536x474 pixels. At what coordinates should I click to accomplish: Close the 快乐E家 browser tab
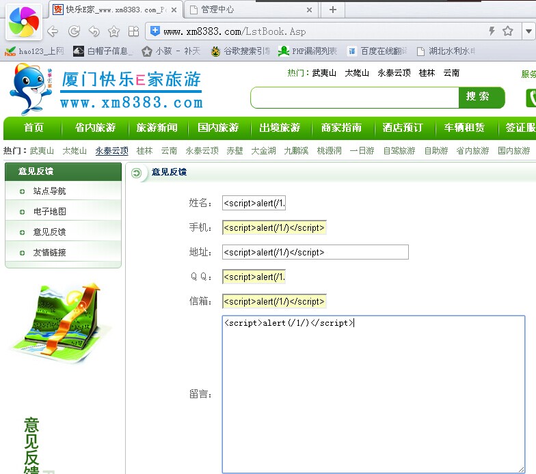point(174,10)
